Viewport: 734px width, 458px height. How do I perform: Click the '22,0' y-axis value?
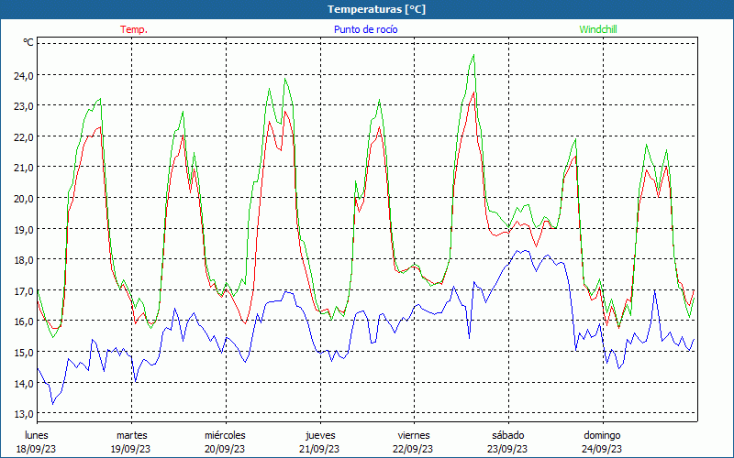coord(24,136)
